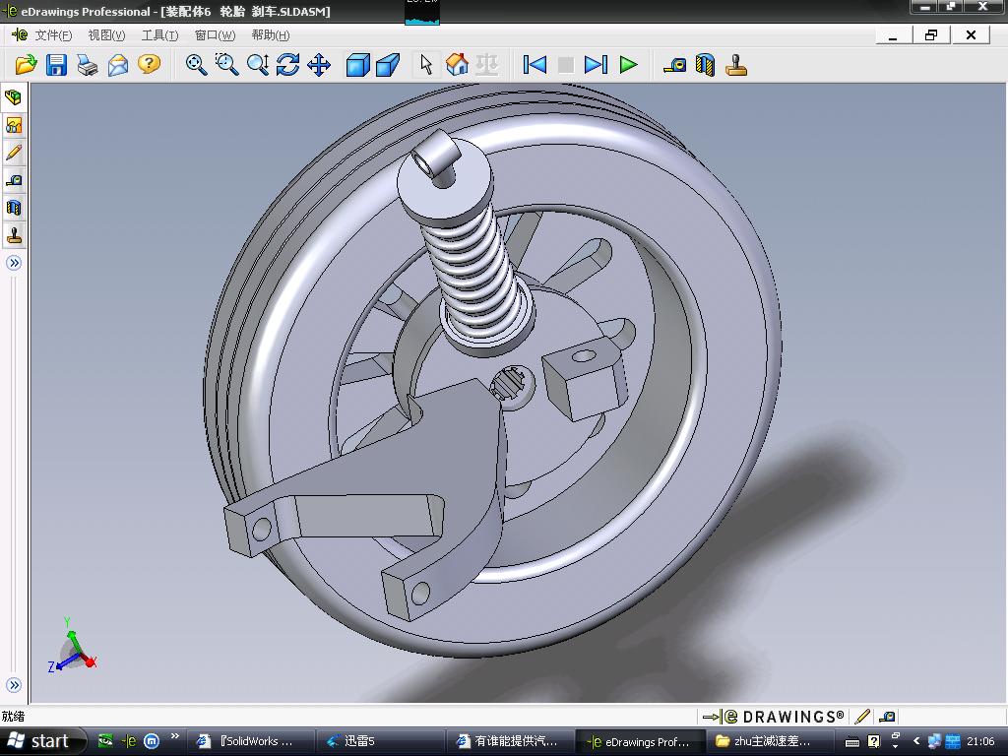Click the status bar markup pencil icon
The image size is (1008, 756).
(x=862, y=717)
